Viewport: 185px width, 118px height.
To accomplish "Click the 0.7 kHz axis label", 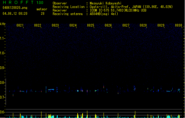I will [x=2, y=97].
